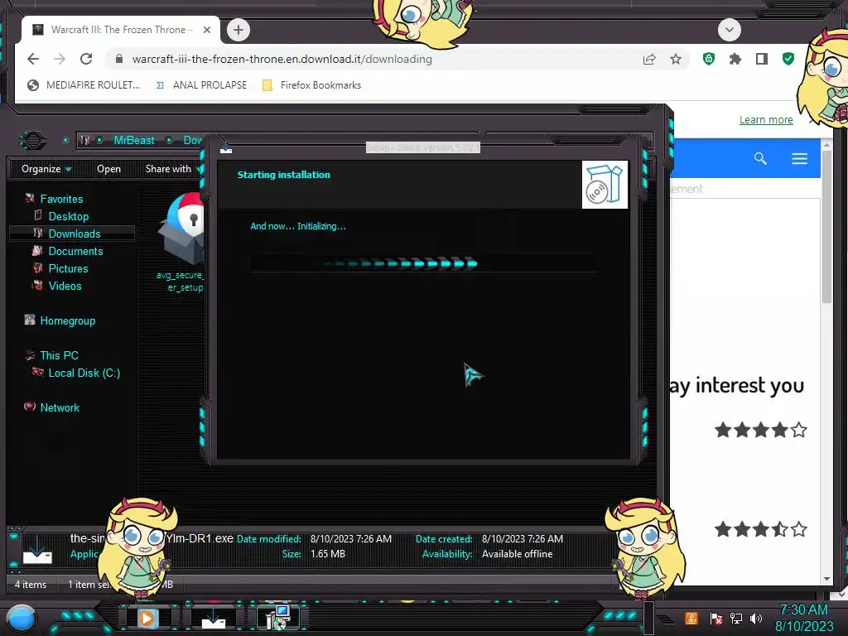Viewport: 848px width, 636px height.
Task: Open the media player taskbar icon
Action: [147, 617]
